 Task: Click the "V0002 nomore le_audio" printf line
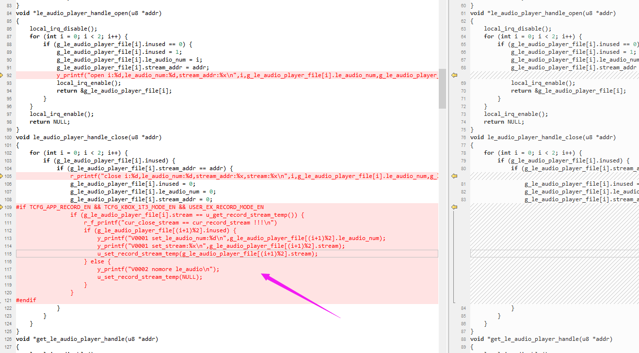tap(159, 269)
